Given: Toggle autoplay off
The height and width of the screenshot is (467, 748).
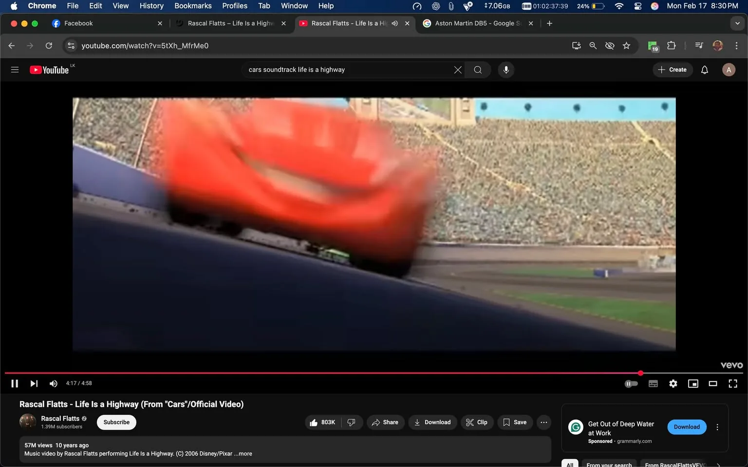Looking at the screenshot, I should (x=631, y=383).
